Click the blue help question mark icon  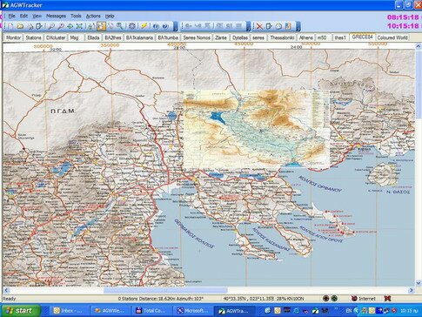point(165,26)
